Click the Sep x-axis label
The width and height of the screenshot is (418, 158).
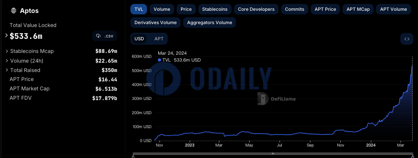(x=310, y=145)
